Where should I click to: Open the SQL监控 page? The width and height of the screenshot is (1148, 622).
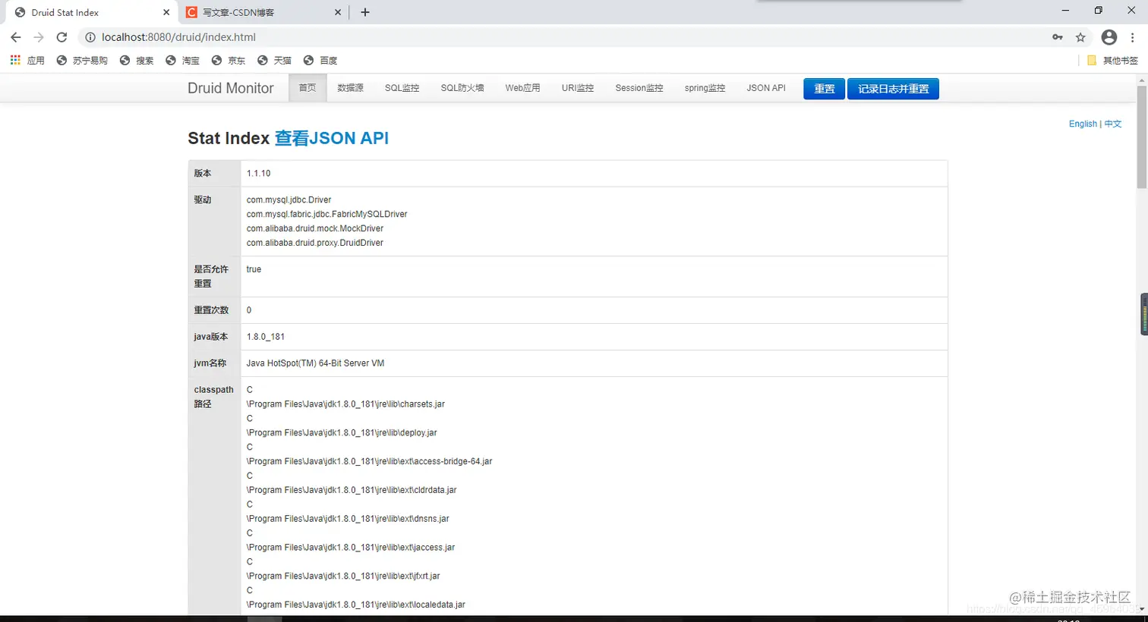(x=402, y=88)
